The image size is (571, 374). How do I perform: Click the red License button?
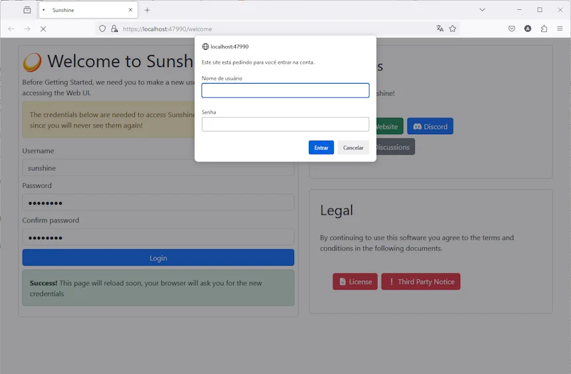pos(355,282)
